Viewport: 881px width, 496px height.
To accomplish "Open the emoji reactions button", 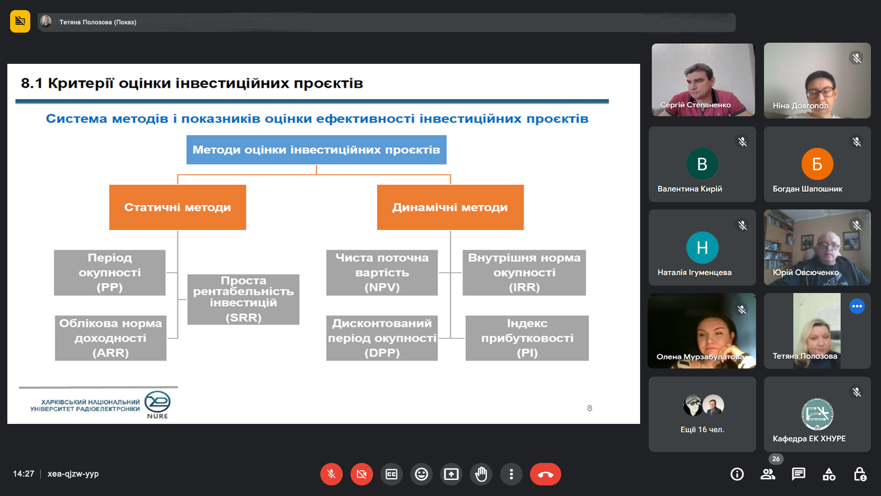I will click(421, 474).
